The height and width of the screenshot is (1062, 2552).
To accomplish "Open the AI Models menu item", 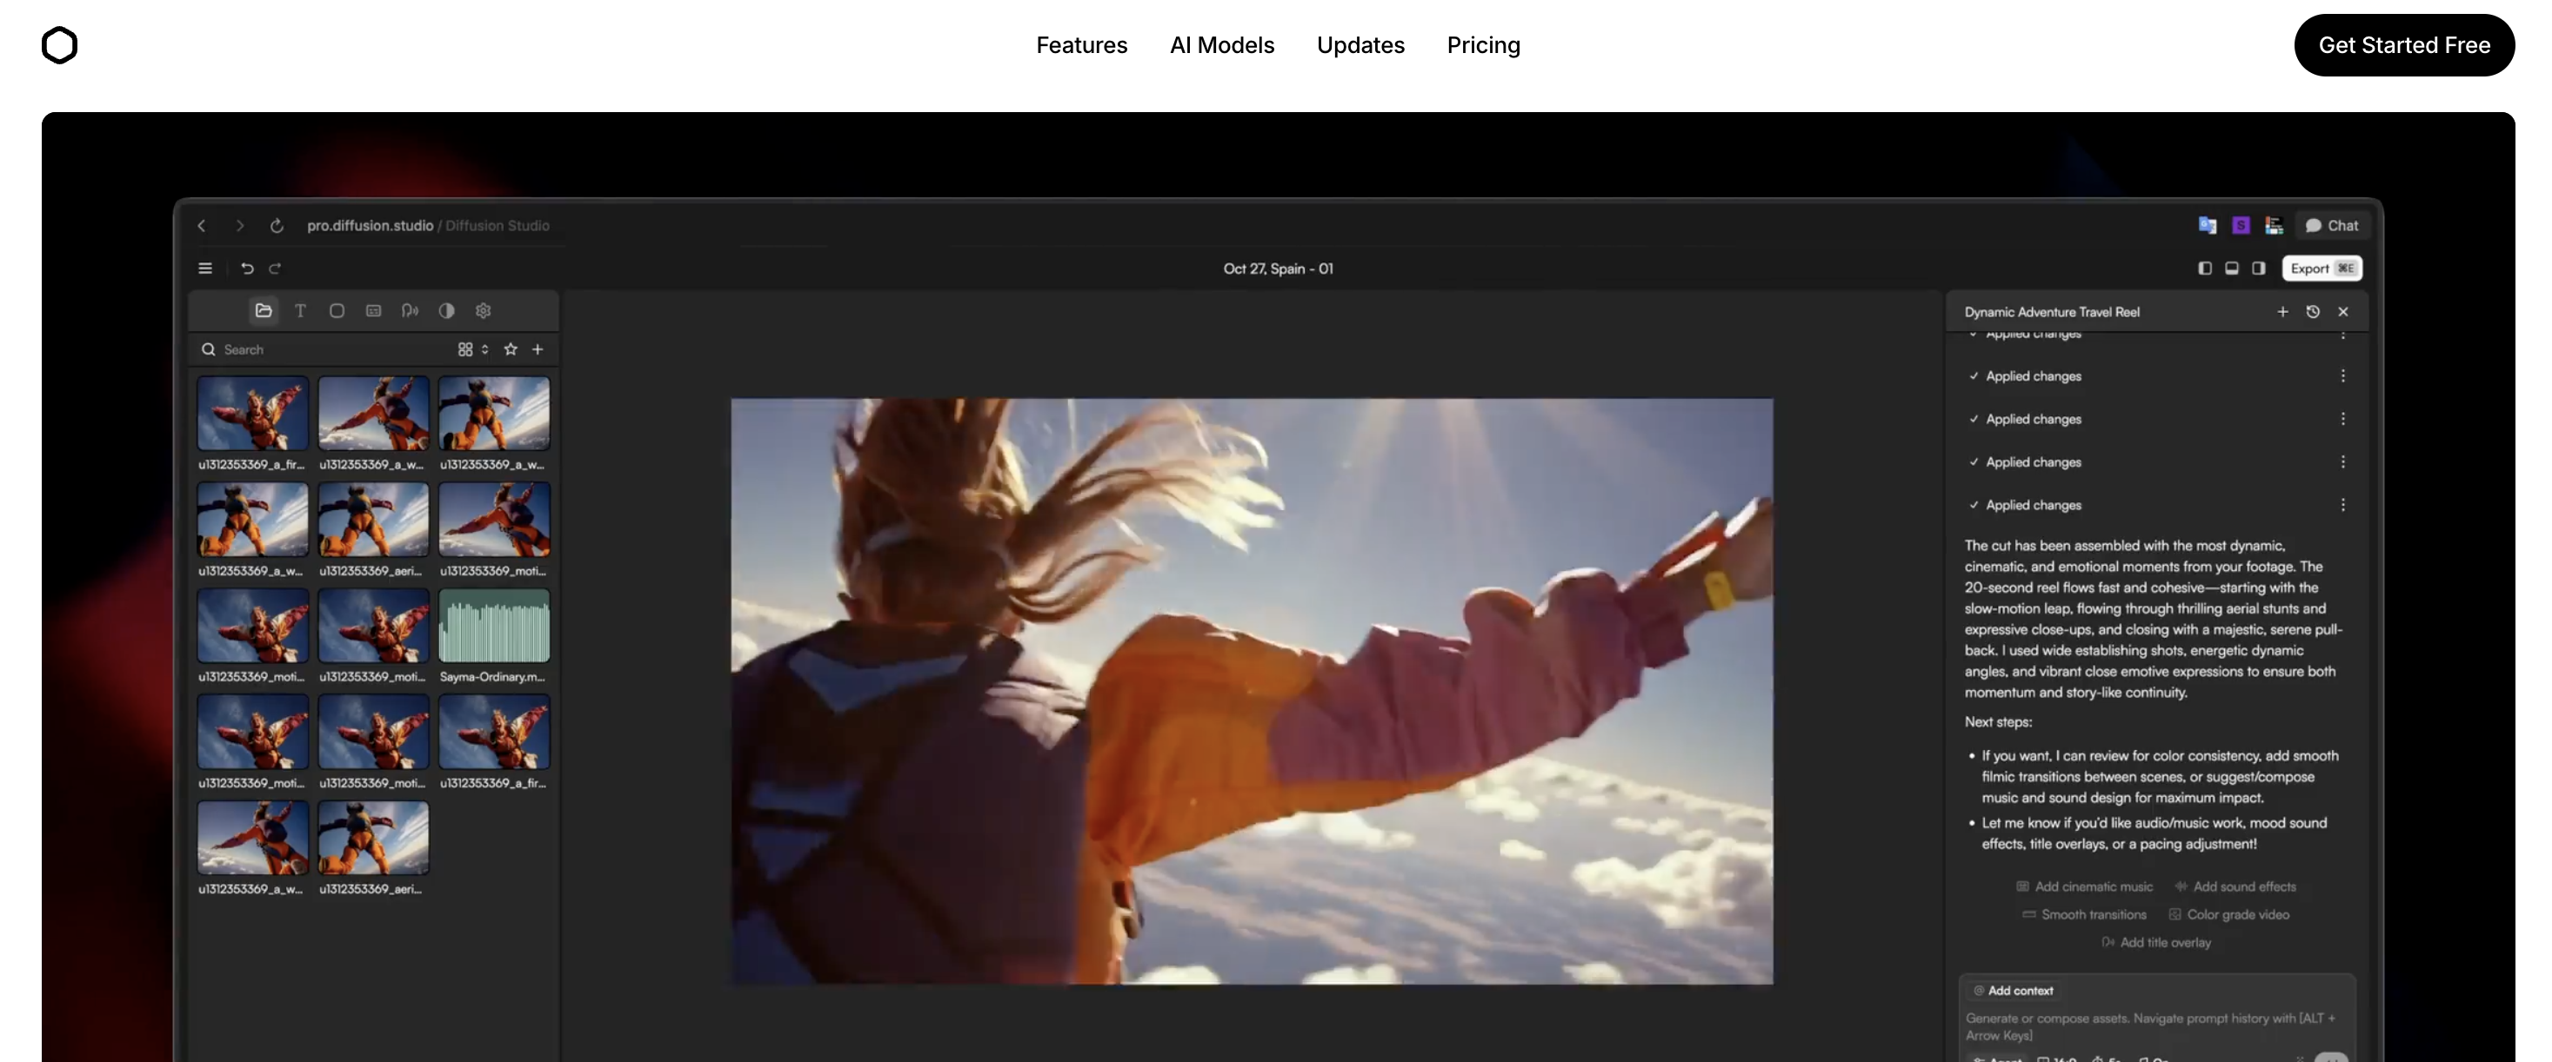I will pos(1221,44).
